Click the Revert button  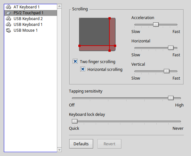tap(109, 144)
